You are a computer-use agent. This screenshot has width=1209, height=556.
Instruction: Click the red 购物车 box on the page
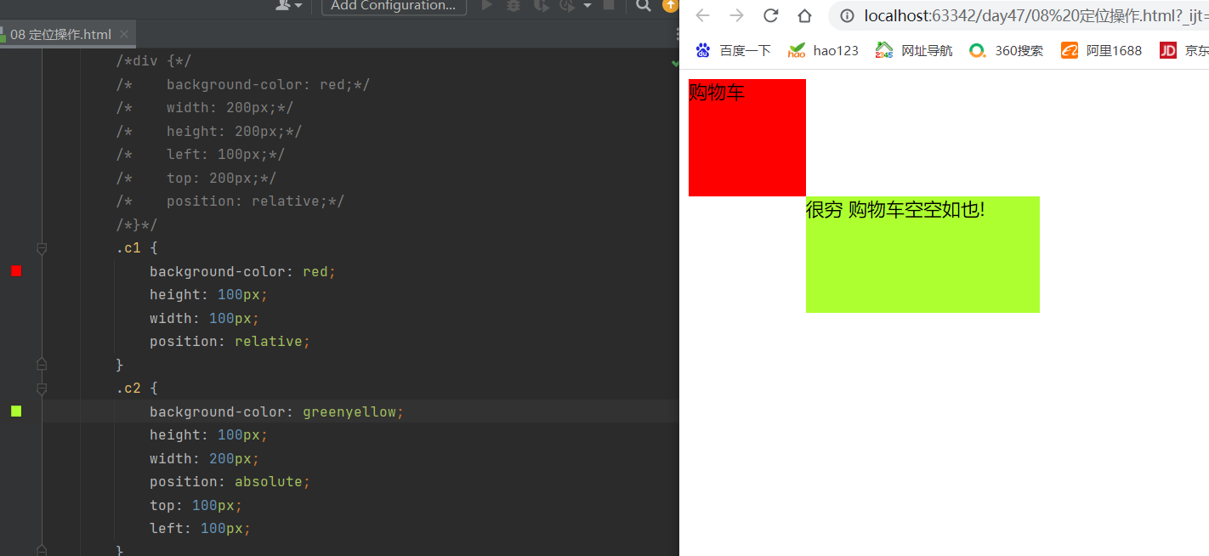pyautogui.click(x=746, y=138)
